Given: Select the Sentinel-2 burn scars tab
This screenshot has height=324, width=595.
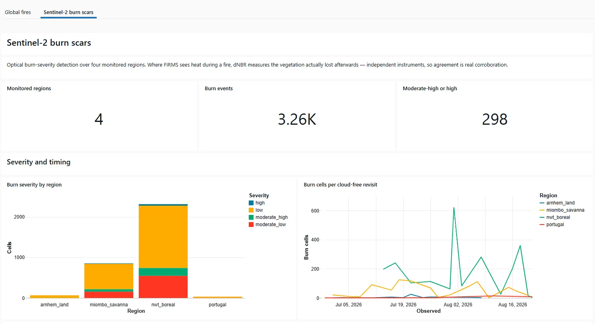Looking at the screenshot, I should [x=69, y=12].
